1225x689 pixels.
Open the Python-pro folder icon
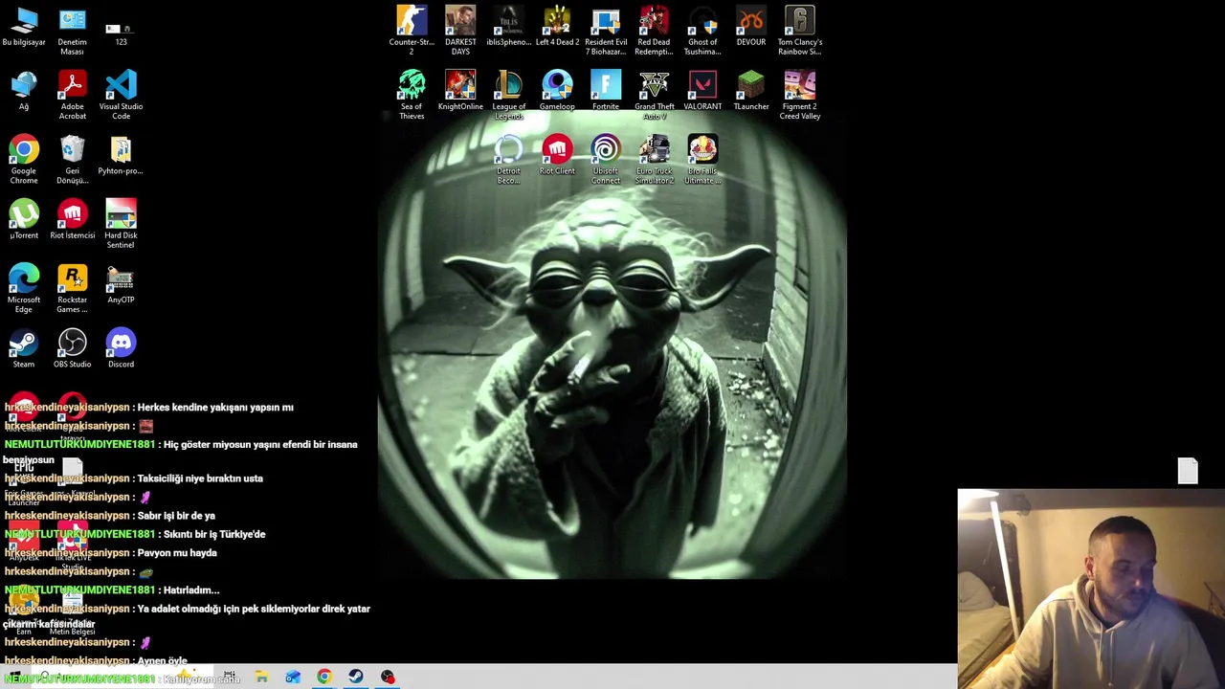[121, 156]
